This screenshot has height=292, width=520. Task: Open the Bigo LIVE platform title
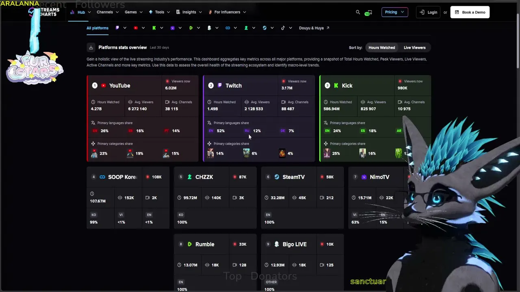[x=295, y=244]
